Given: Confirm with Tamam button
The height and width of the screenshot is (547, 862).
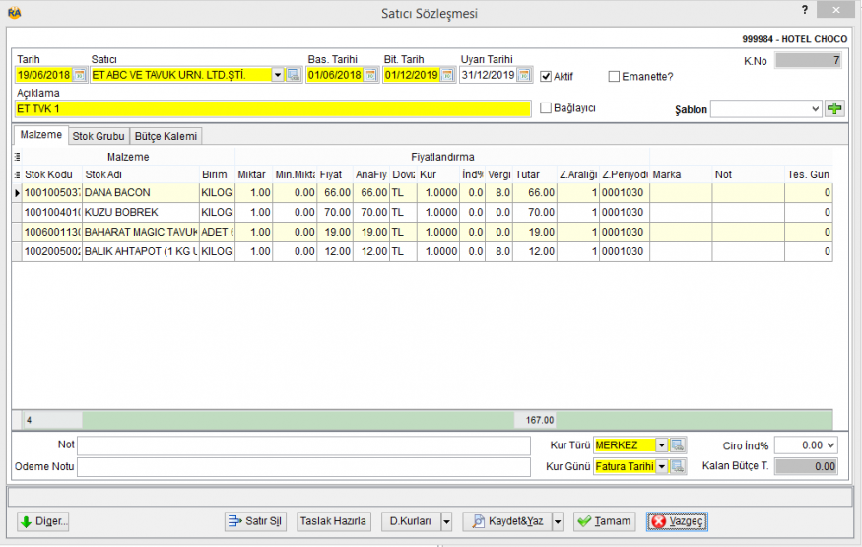Looking at the screenshot, I should (604, 521).
